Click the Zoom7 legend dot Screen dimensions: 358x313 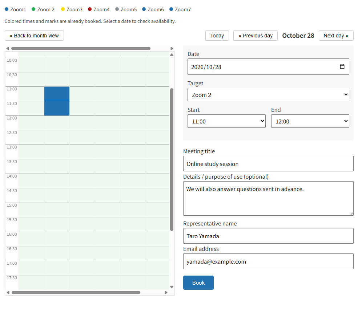click(171, 9)
